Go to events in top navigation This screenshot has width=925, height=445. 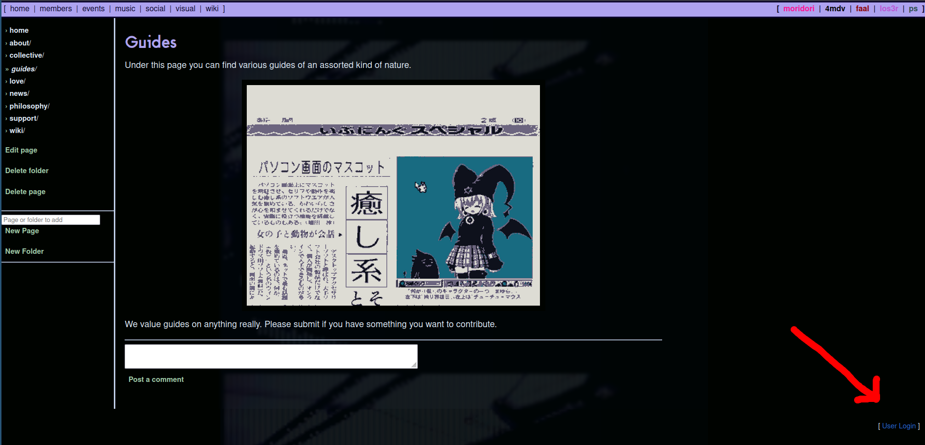(93, 9)
